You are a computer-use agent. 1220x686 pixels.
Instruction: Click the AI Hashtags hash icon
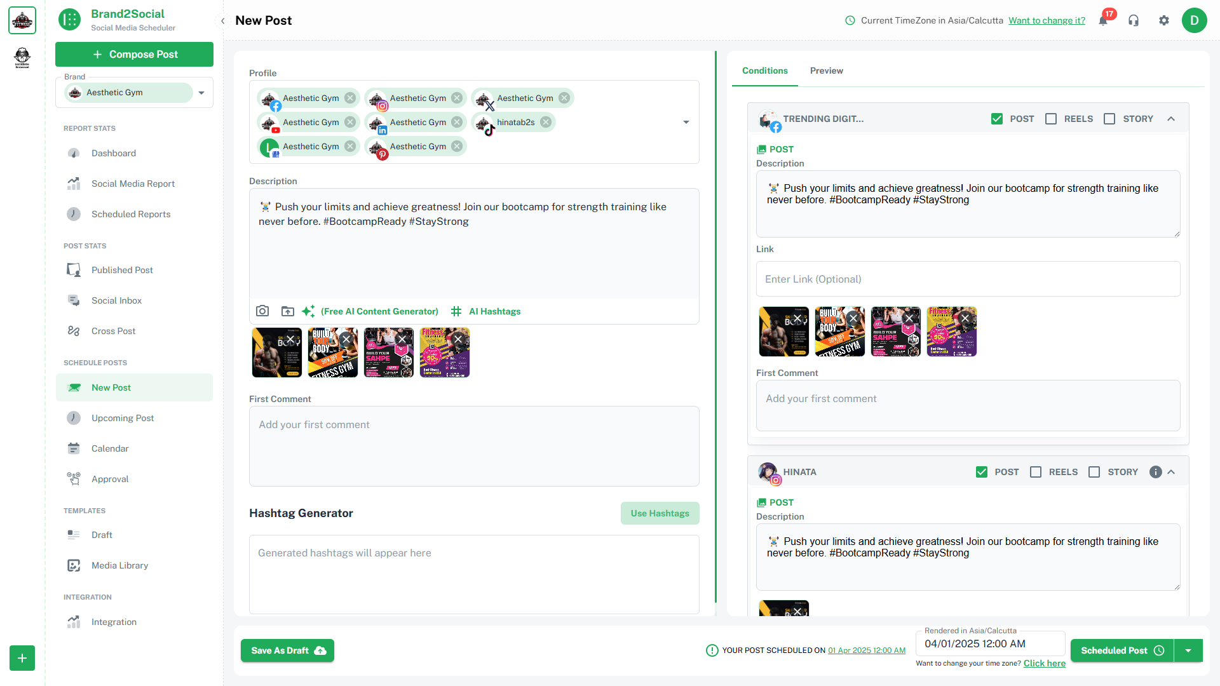point(456,311)
